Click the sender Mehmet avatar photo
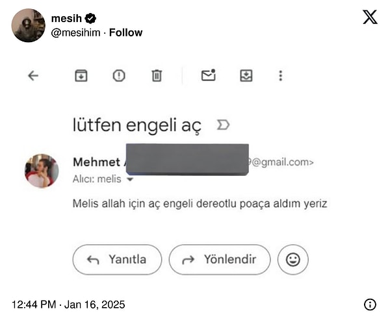The height and width of the screenshot is (324, 390). [42, 171]
